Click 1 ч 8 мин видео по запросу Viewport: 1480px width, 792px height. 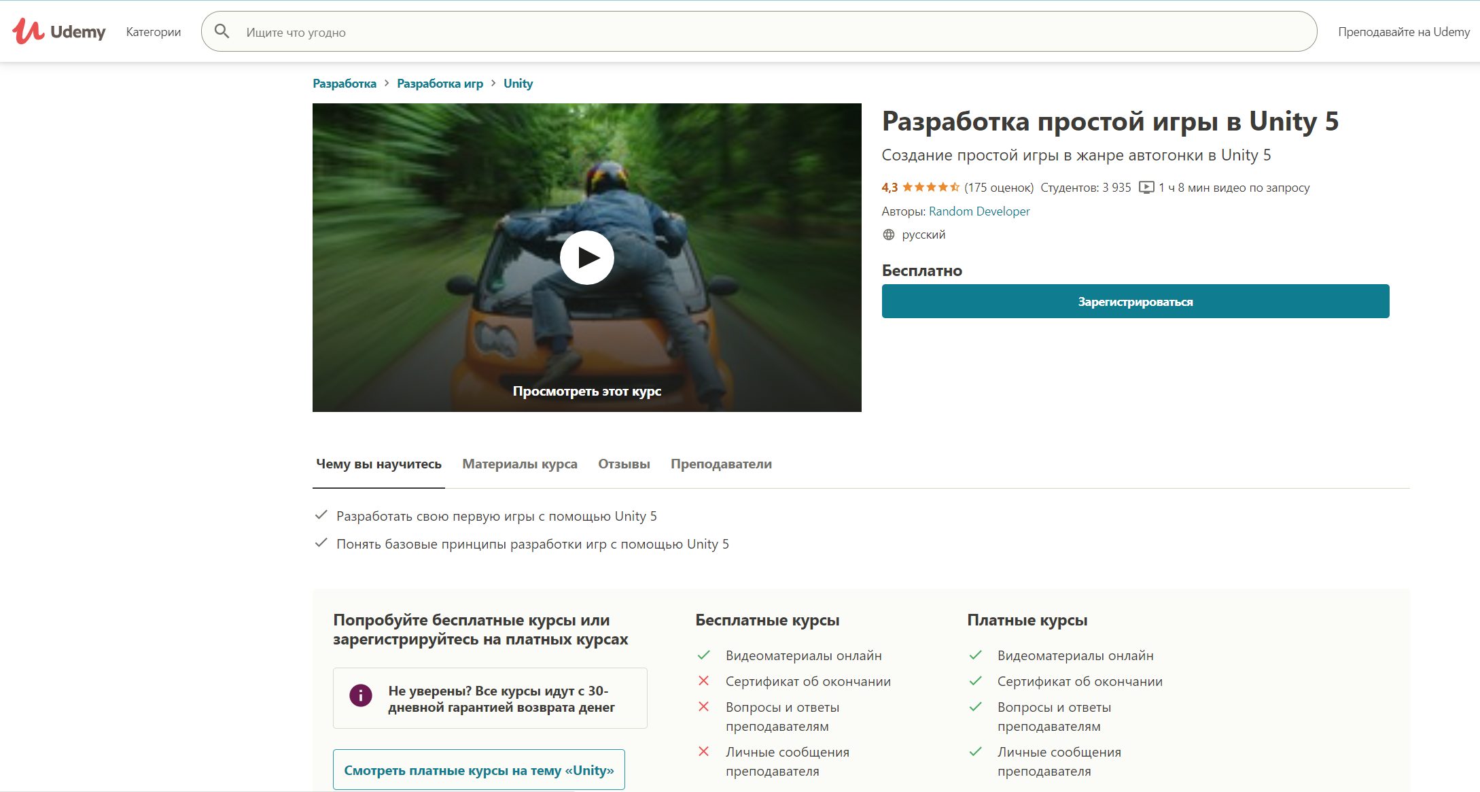[1234, 188]
